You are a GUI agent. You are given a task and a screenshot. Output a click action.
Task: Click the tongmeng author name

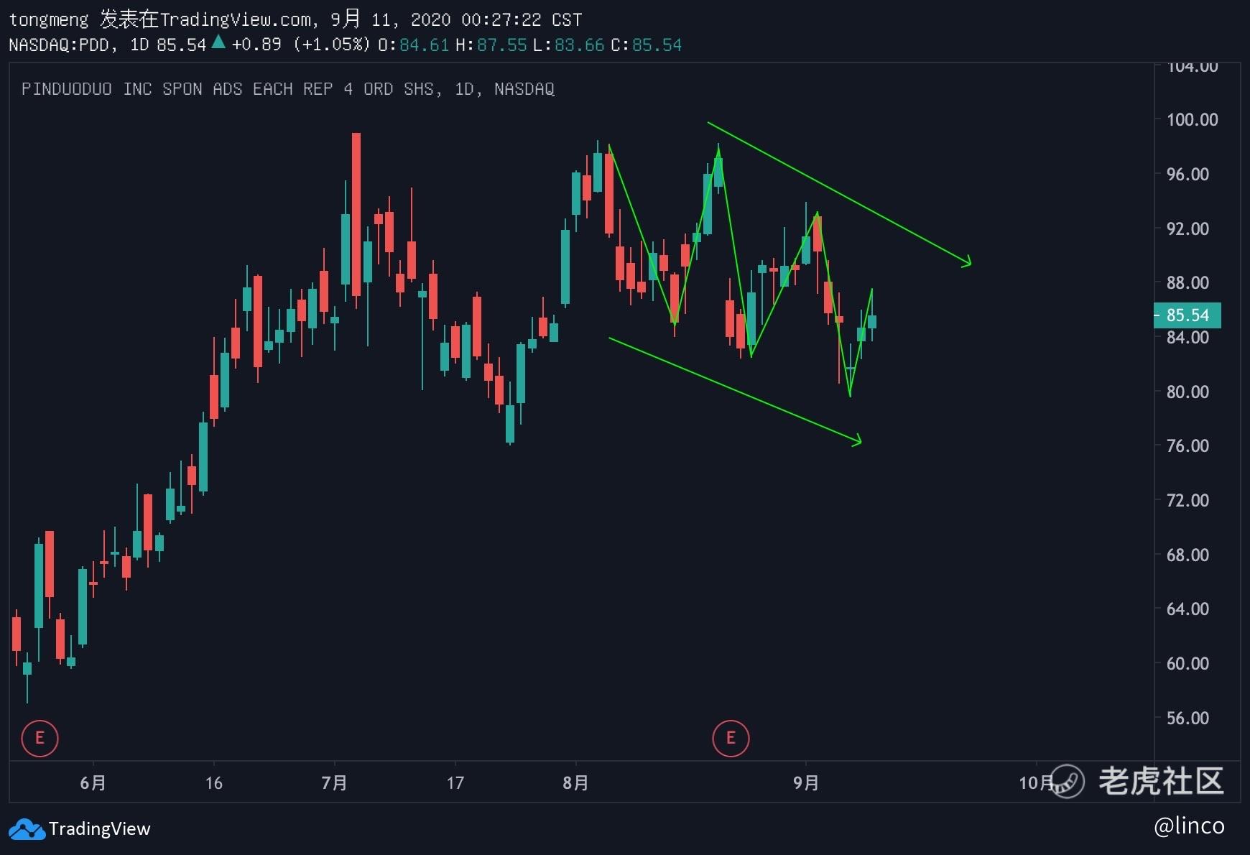click(48, 20)
